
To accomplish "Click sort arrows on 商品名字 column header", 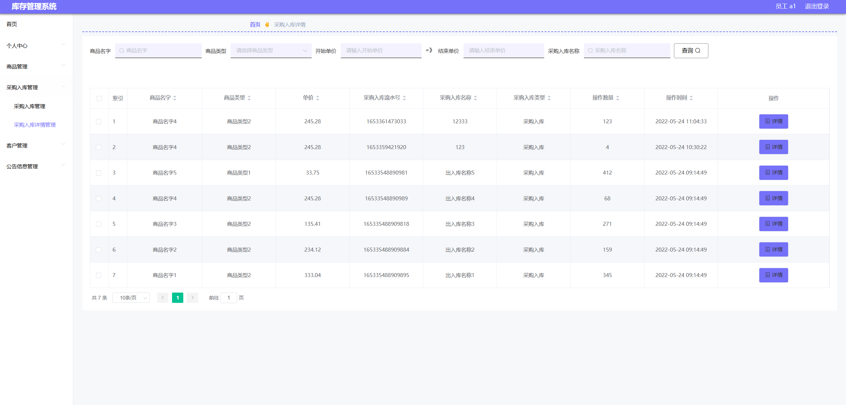I will click(175, 98).
